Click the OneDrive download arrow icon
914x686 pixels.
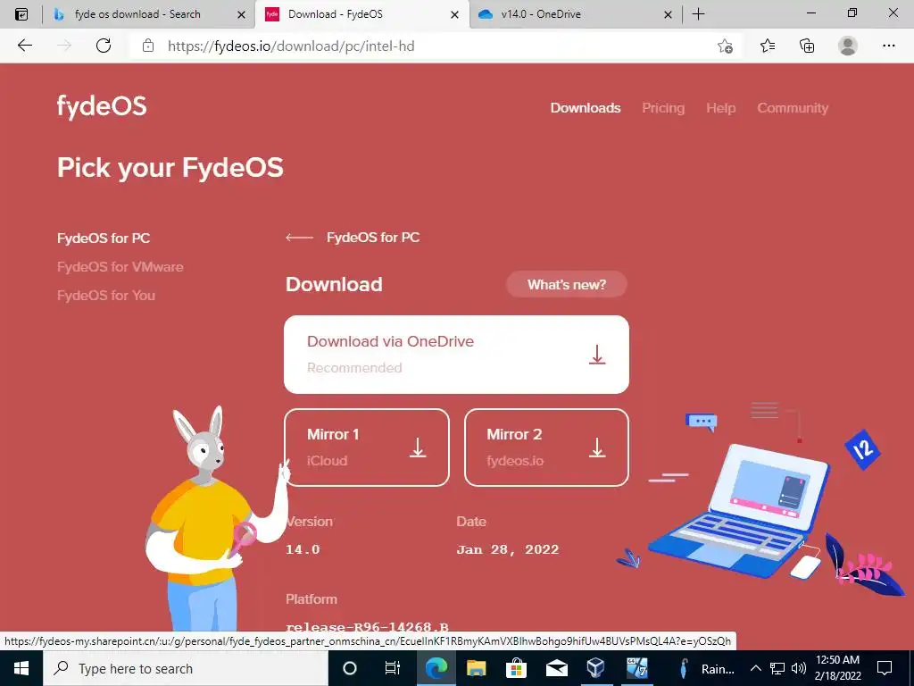[597, 355]
